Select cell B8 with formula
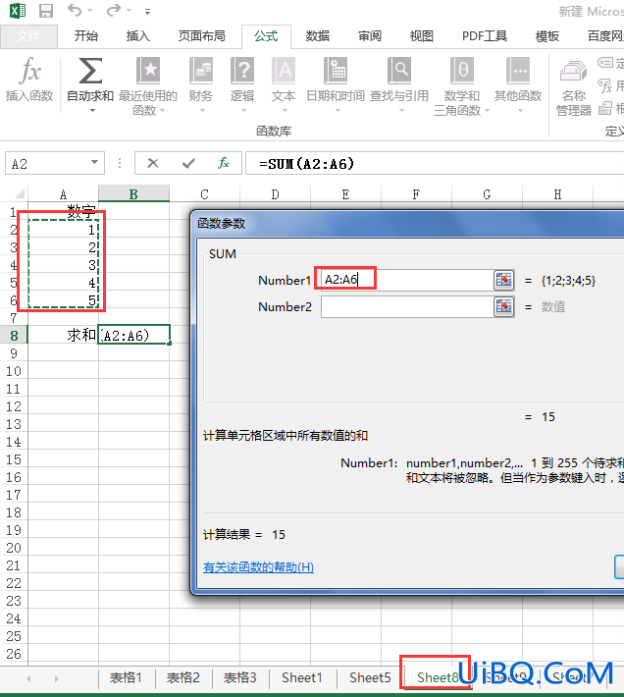The image size is (624, 697). [133, 335]
